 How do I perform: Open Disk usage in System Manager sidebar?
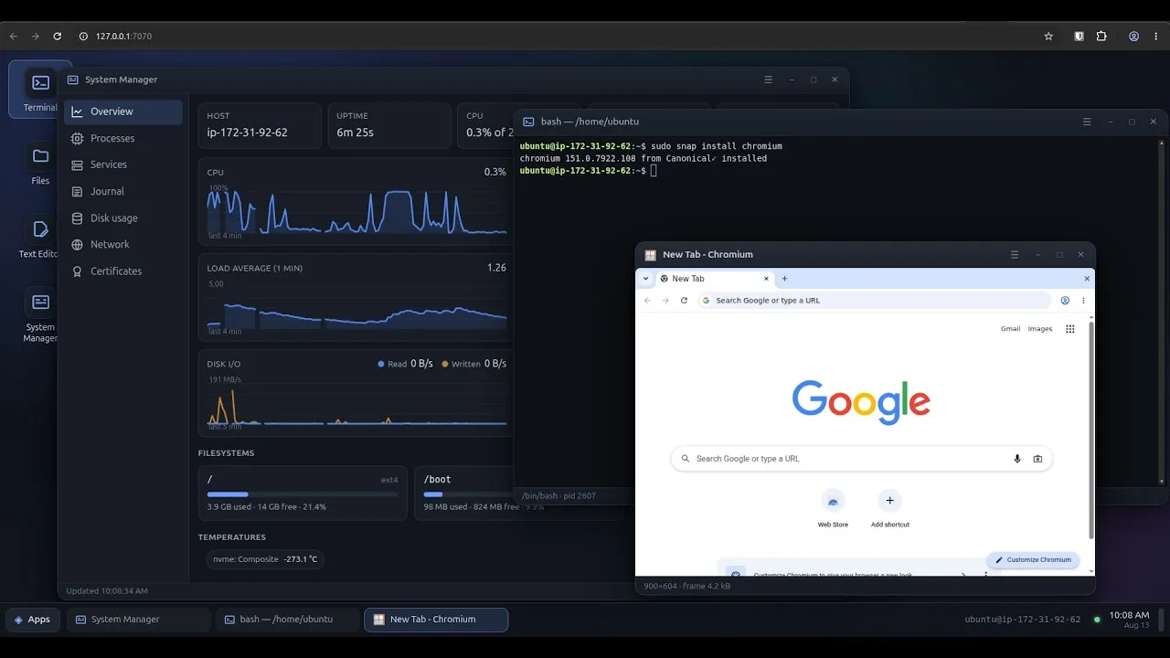123,218
